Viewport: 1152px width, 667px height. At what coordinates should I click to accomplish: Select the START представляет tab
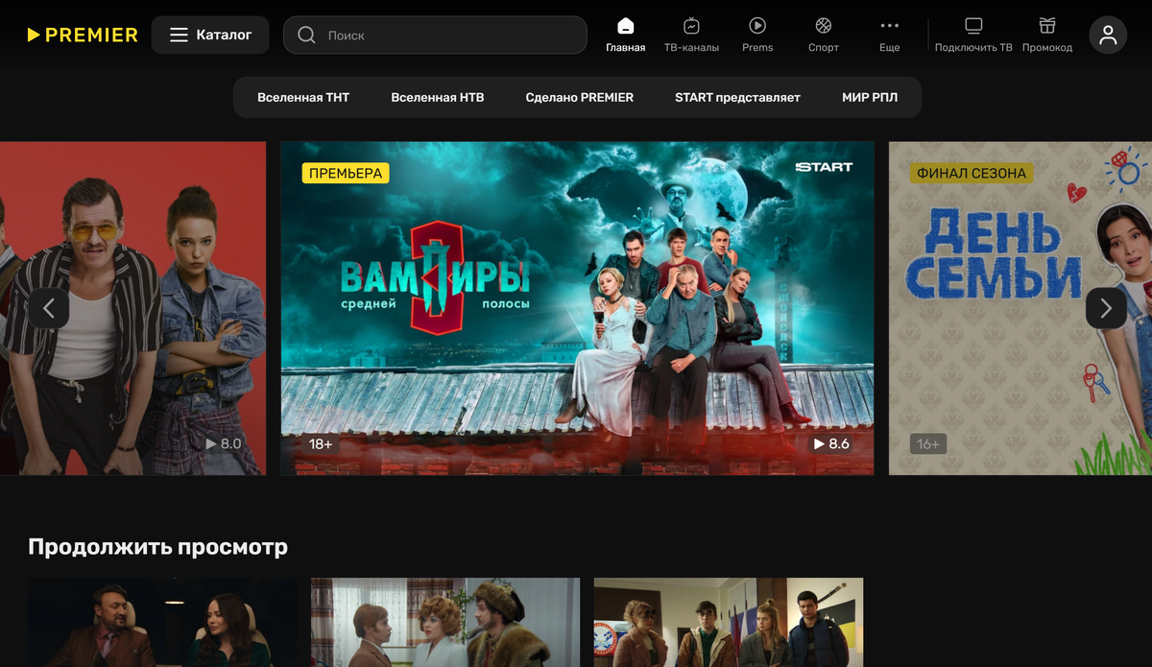pos(737,97)
